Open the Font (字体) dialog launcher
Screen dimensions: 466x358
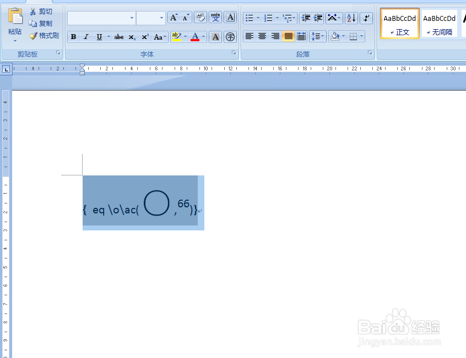click(234, 53)
